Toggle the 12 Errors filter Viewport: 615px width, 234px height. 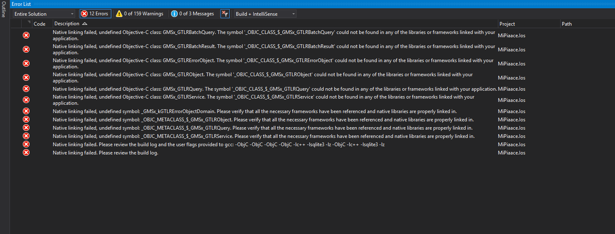click(x=96, y=14)
